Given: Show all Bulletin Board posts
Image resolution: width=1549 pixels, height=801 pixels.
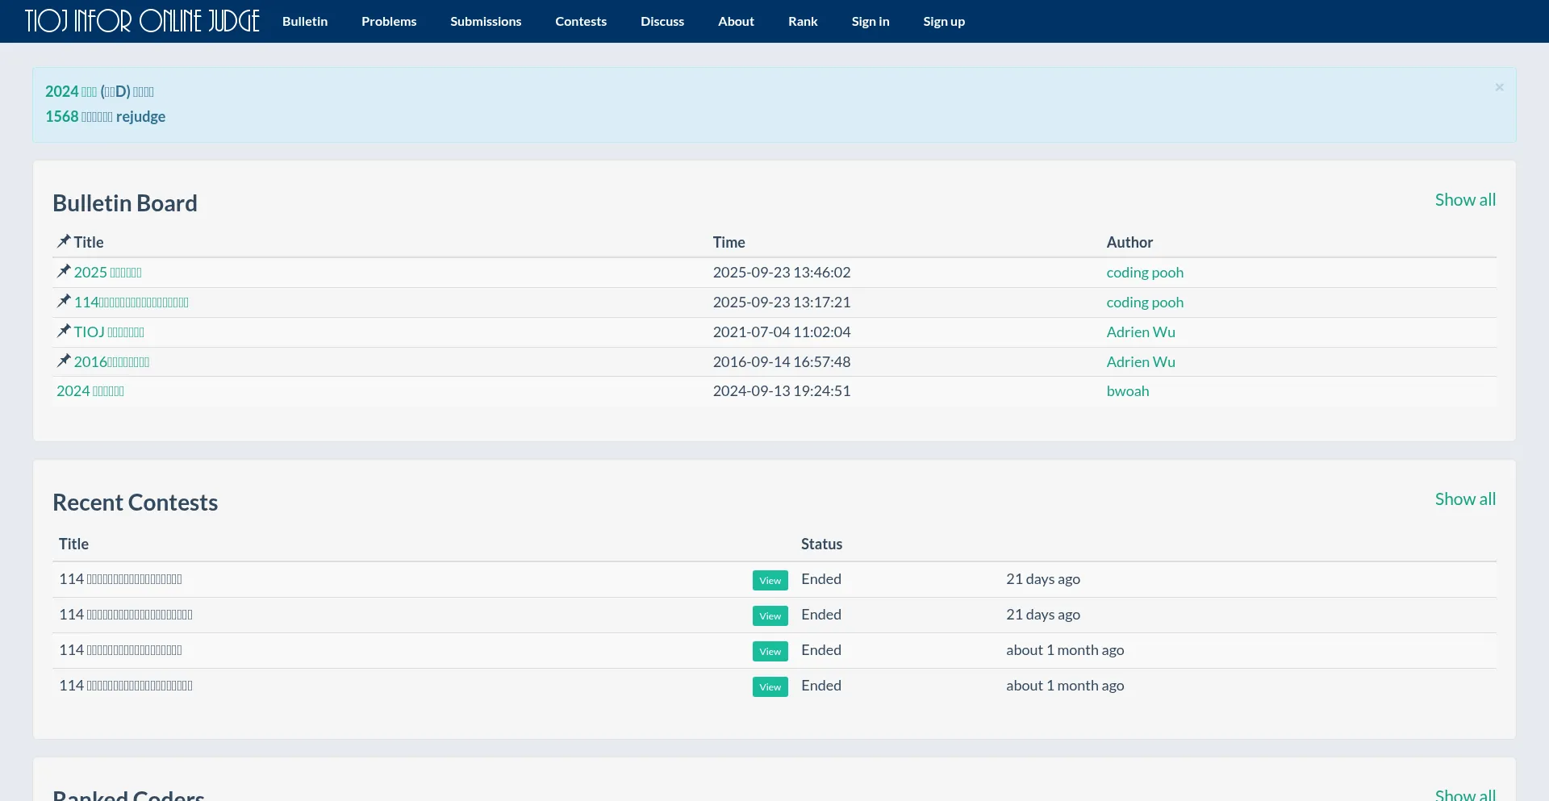Looking at the screenshot, I should [x=1465, y=200].
